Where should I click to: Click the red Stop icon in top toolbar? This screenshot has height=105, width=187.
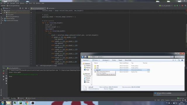coord(182,6)
